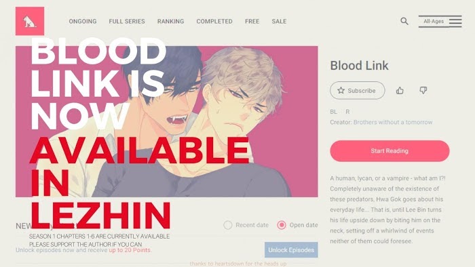The image size is (475, 267).
Task: Open the SALE page
Action: tap(279, 22)
